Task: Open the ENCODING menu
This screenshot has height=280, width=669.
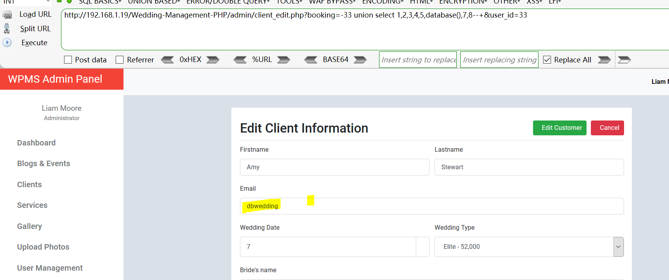Action: pyautogui.click(x=383, y=2)
